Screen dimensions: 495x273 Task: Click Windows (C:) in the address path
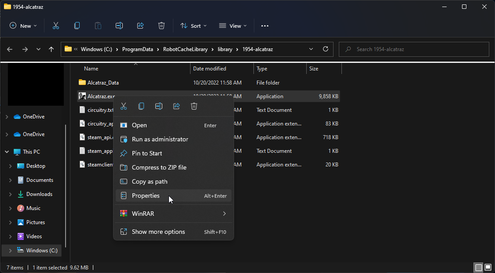click(x=96, y=49)
